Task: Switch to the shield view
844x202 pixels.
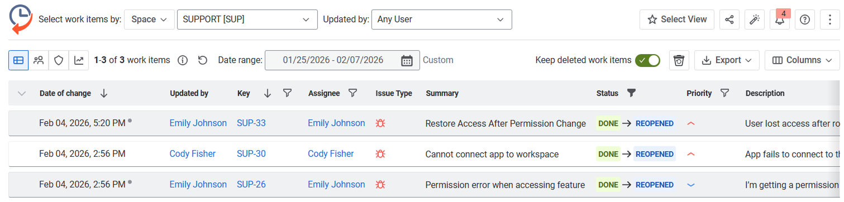Action: [x=59, y=60]
